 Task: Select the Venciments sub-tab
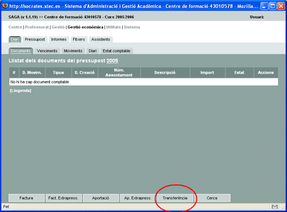pyautogui.click(x=47, y=51)
